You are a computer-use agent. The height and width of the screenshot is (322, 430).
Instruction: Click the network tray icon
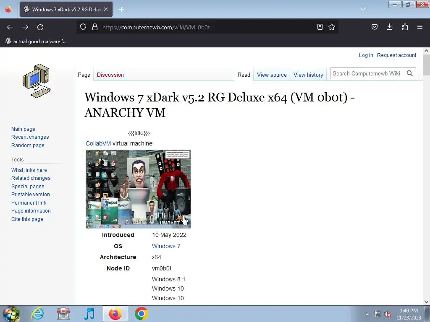(378, 314)
